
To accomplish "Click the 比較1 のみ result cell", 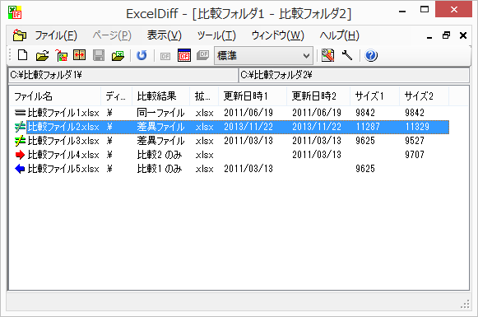I will pos(160,169).
